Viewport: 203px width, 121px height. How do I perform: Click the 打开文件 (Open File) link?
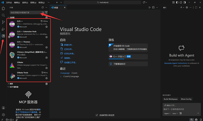point(69,49)
